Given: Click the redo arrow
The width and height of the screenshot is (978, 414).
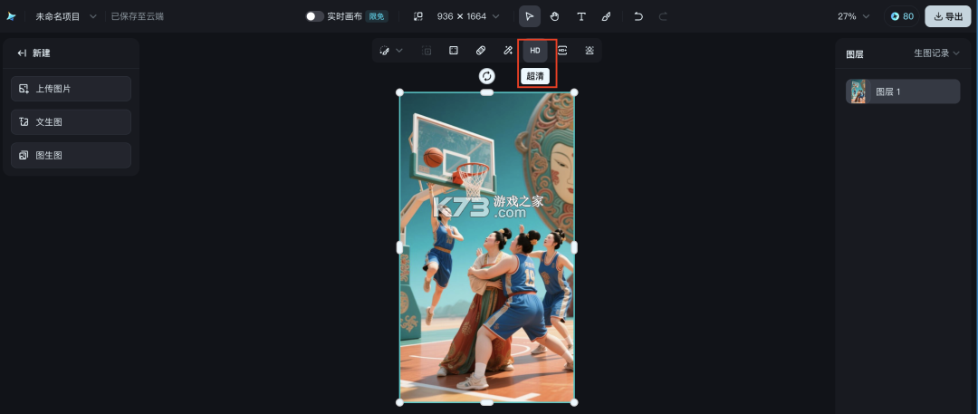Looking at the screenshot, I should tap(663, 16).
